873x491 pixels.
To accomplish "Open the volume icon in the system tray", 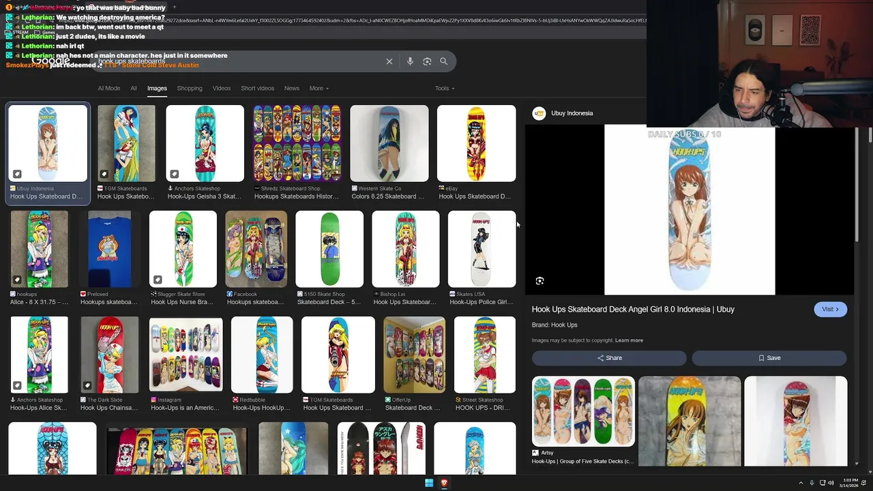I will pyautogui.click(x=831, y=483).
